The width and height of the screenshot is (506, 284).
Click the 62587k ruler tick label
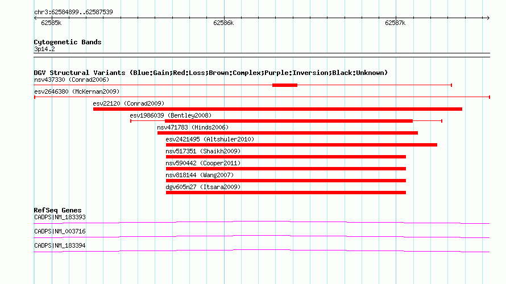395,23
